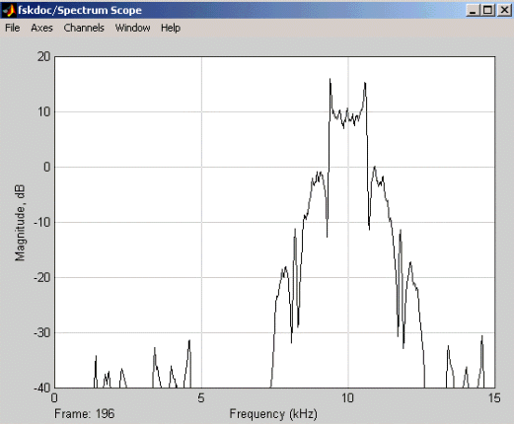Click the 5 kHz tick label
The height and width of the screenshot is (424, 514).
[x=201, y=398]
